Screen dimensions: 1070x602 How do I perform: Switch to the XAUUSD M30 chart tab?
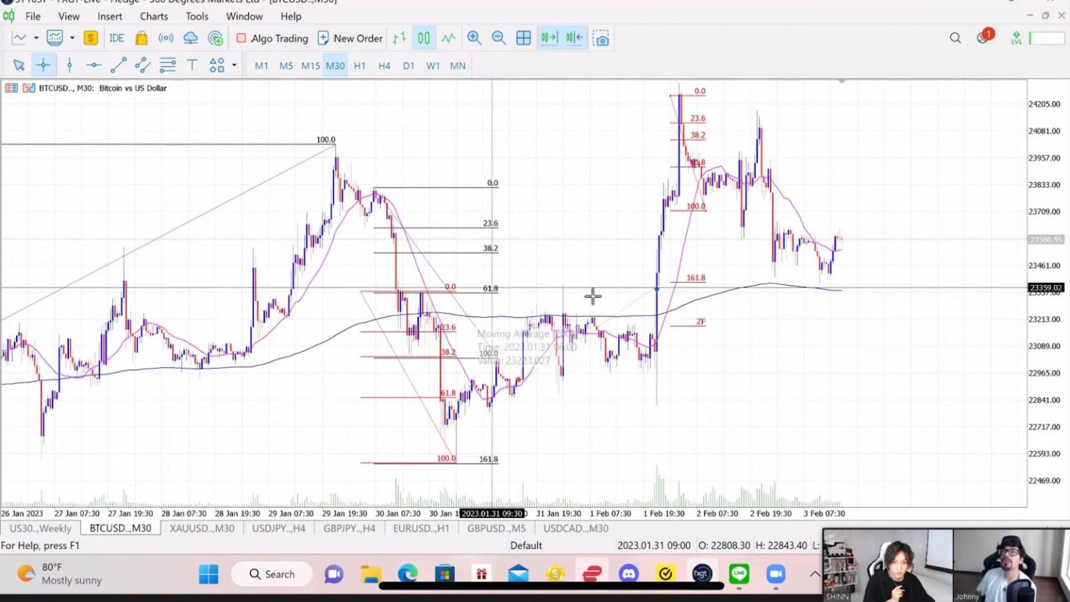pyautogui.click(x=201, y=528)
